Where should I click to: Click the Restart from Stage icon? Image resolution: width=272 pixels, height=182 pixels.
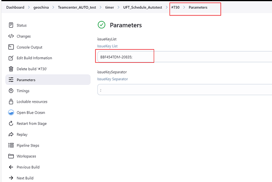[11, 124]
